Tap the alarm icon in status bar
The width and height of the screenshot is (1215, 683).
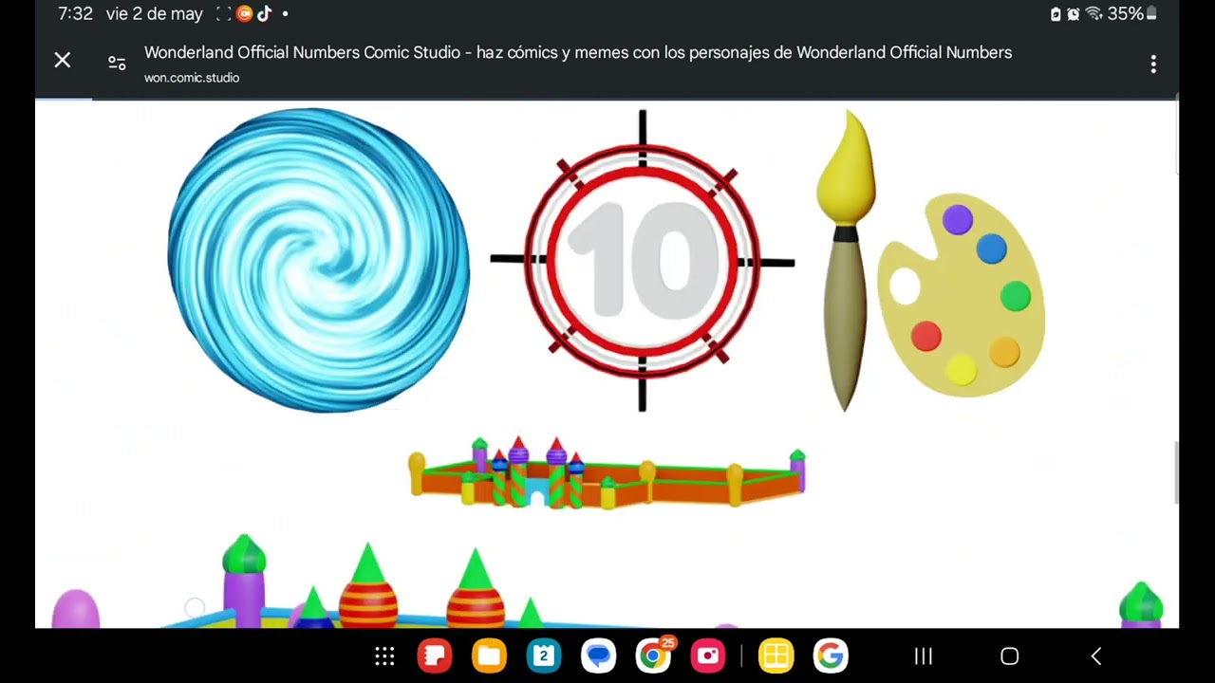click(x=1074, y=14)
